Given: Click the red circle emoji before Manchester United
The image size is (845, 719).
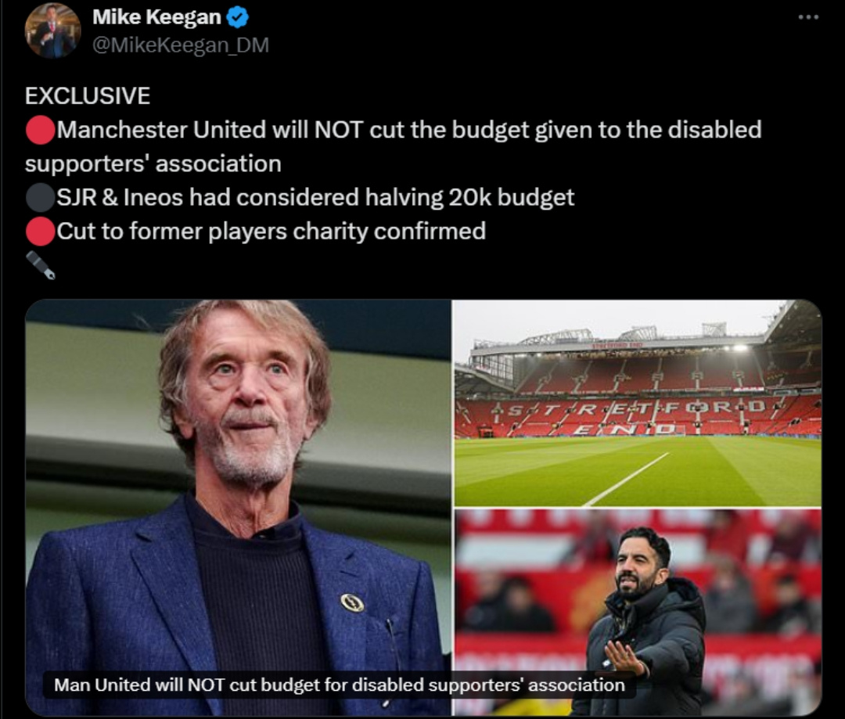Looking at the screenshot, I should pyautogui.click(x=41, y=130).
